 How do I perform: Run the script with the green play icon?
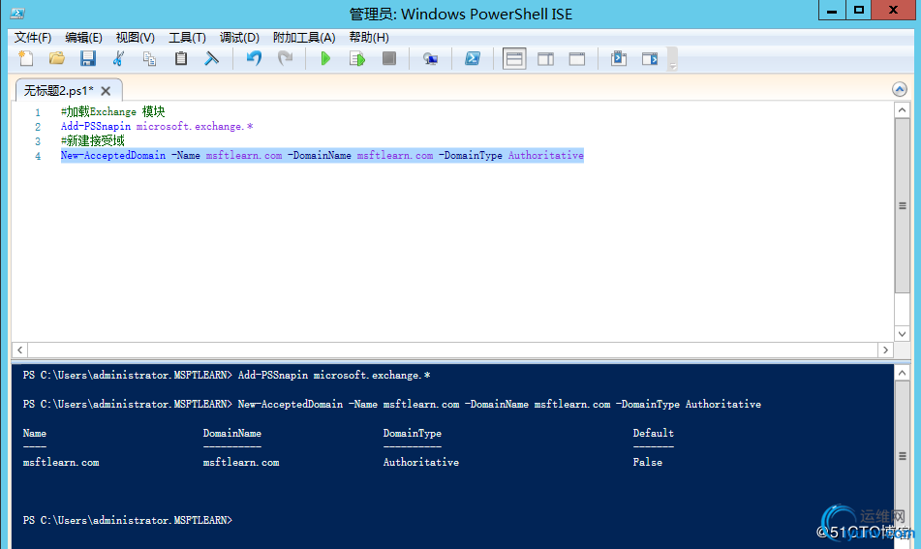click(325, 58)
